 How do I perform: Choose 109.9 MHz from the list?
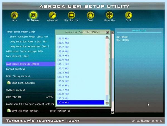[x=63, y=98]
